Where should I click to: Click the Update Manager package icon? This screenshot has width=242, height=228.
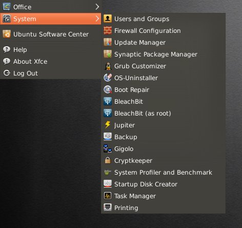tap(108, 42)
